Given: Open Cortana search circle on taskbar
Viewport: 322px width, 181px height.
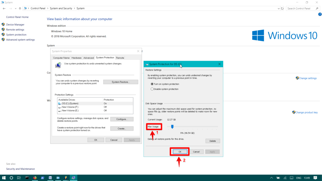Looking at the screenshot, I should coord(11,178).
